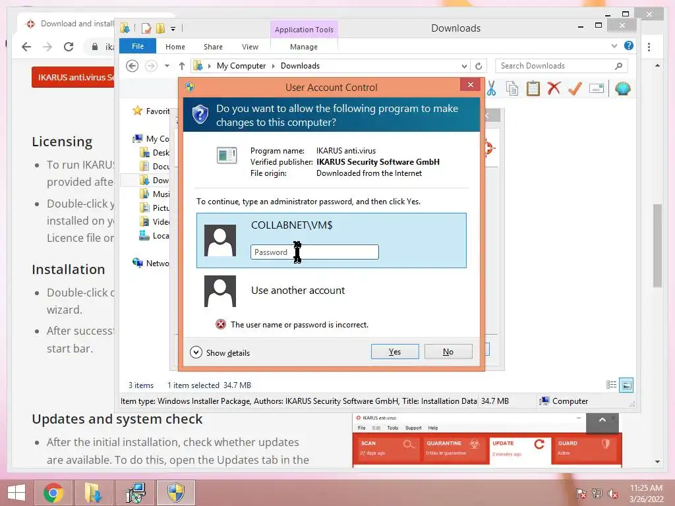
Task: Click Yes in the UAC dialog
Action: [x=395, y=352]
